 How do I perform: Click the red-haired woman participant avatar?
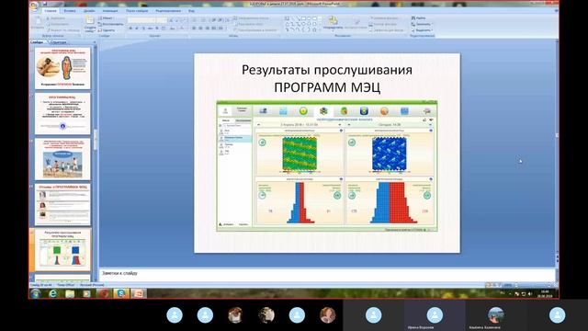click(327, 314)
